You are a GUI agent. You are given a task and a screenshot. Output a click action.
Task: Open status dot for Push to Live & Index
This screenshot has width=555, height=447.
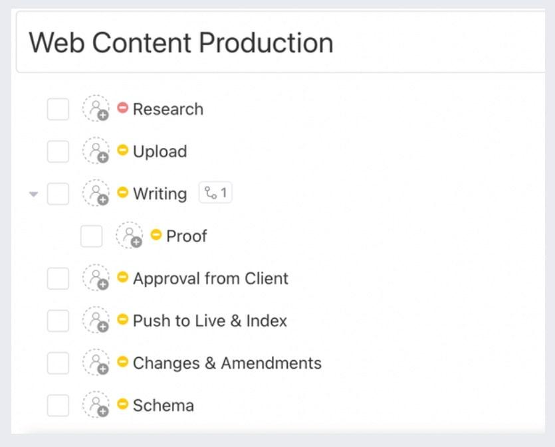122,319
